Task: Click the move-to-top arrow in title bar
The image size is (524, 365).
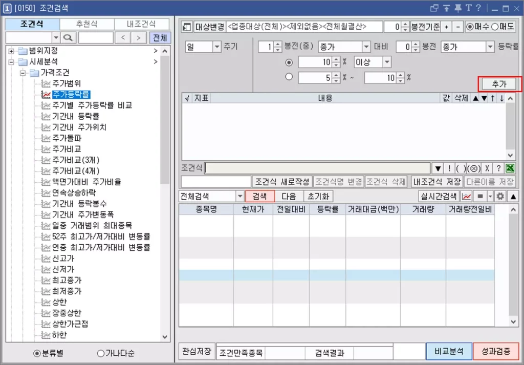Action: 446,8
